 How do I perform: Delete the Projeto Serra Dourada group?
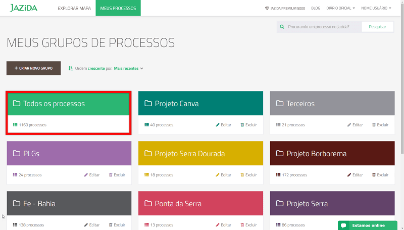click(x=248, y=175)
